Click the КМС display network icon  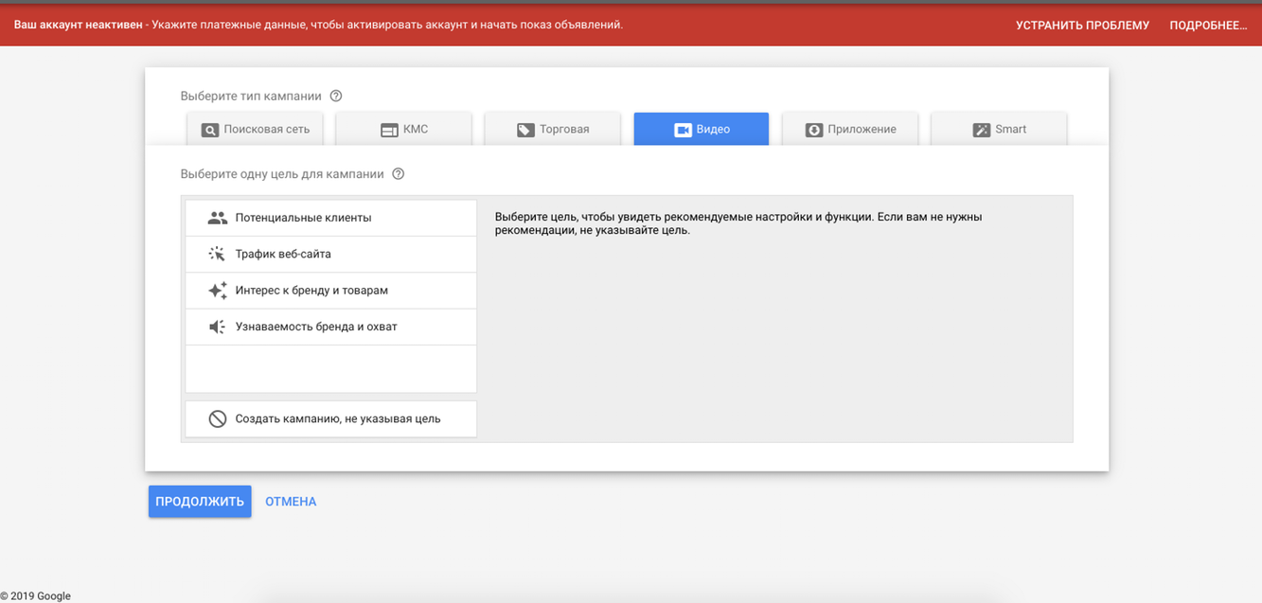tap(389, 130)
